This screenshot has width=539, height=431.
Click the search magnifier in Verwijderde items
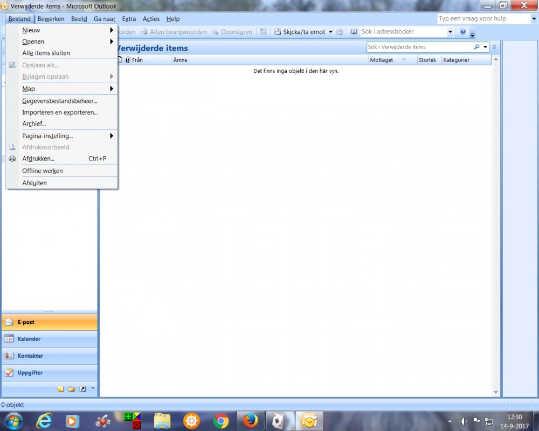pos(476,47)
